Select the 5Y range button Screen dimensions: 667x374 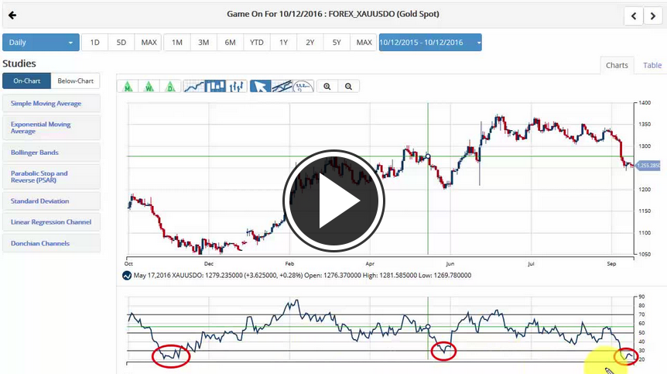(x=337, y=43)
